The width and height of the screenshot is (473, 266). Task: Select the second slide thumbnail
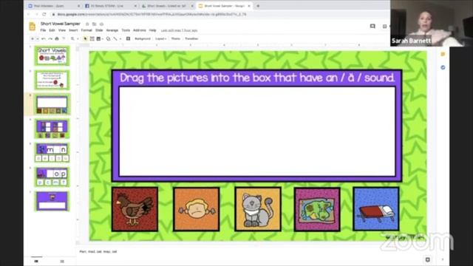click(52, 80)
